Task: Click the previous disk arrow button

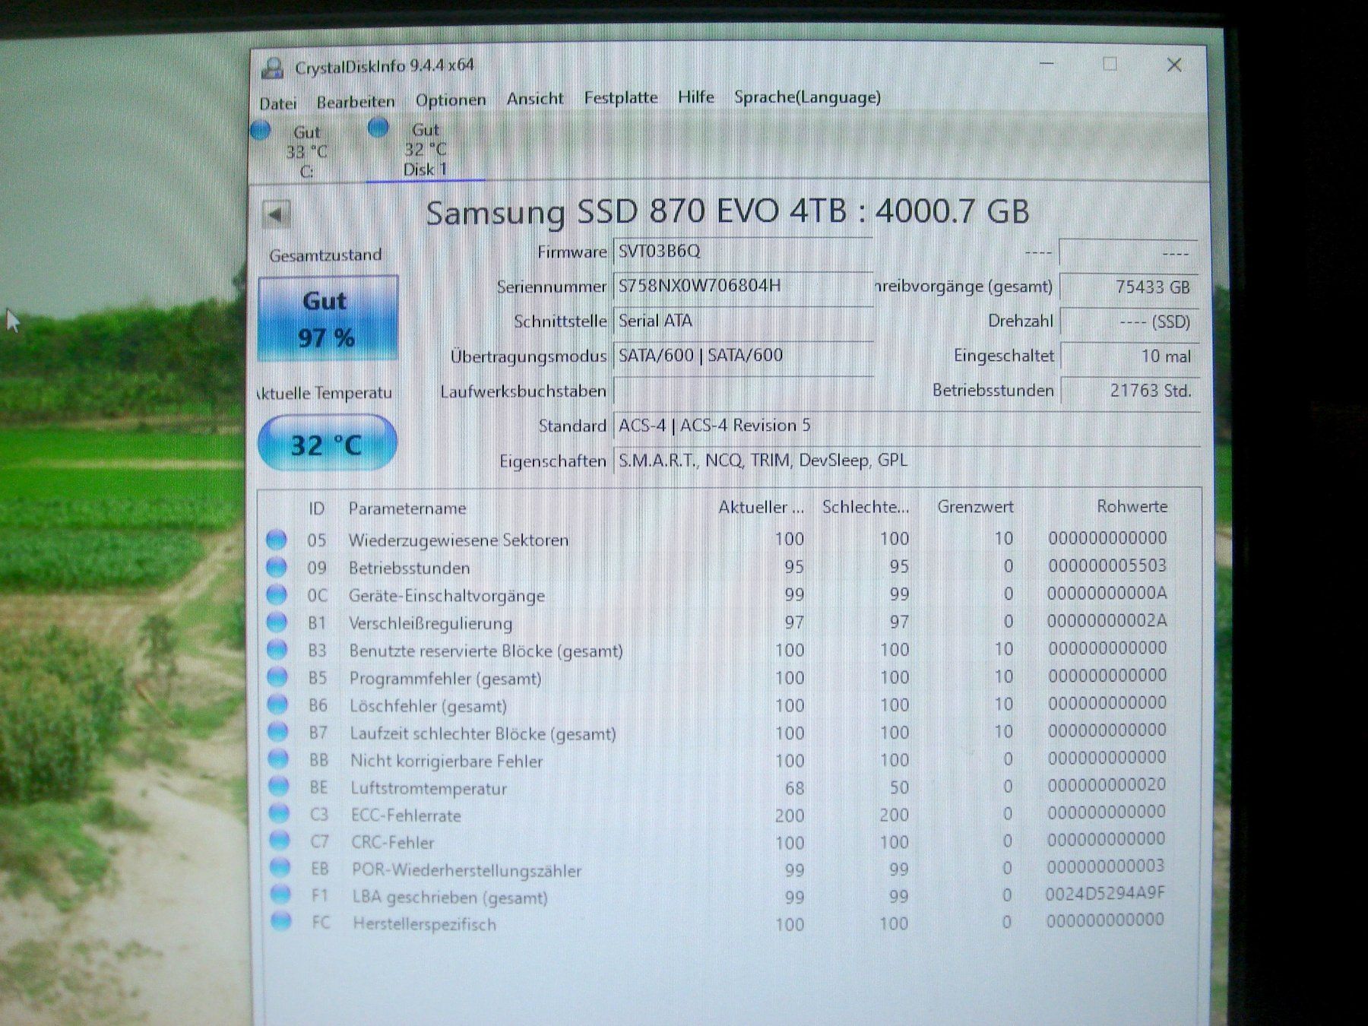Action: point(277,214)
